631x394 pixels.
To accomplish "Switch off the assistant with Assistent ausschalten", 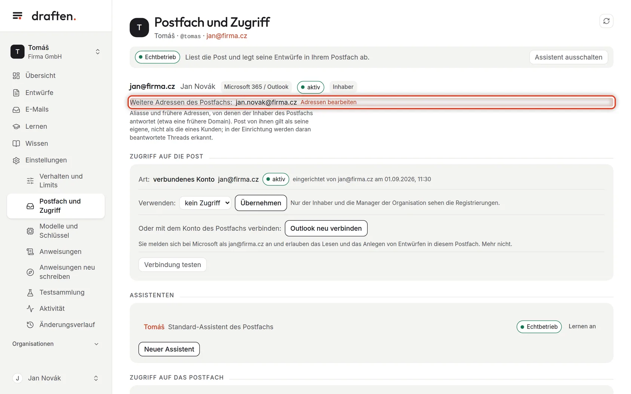I will [x=568, y=57].
